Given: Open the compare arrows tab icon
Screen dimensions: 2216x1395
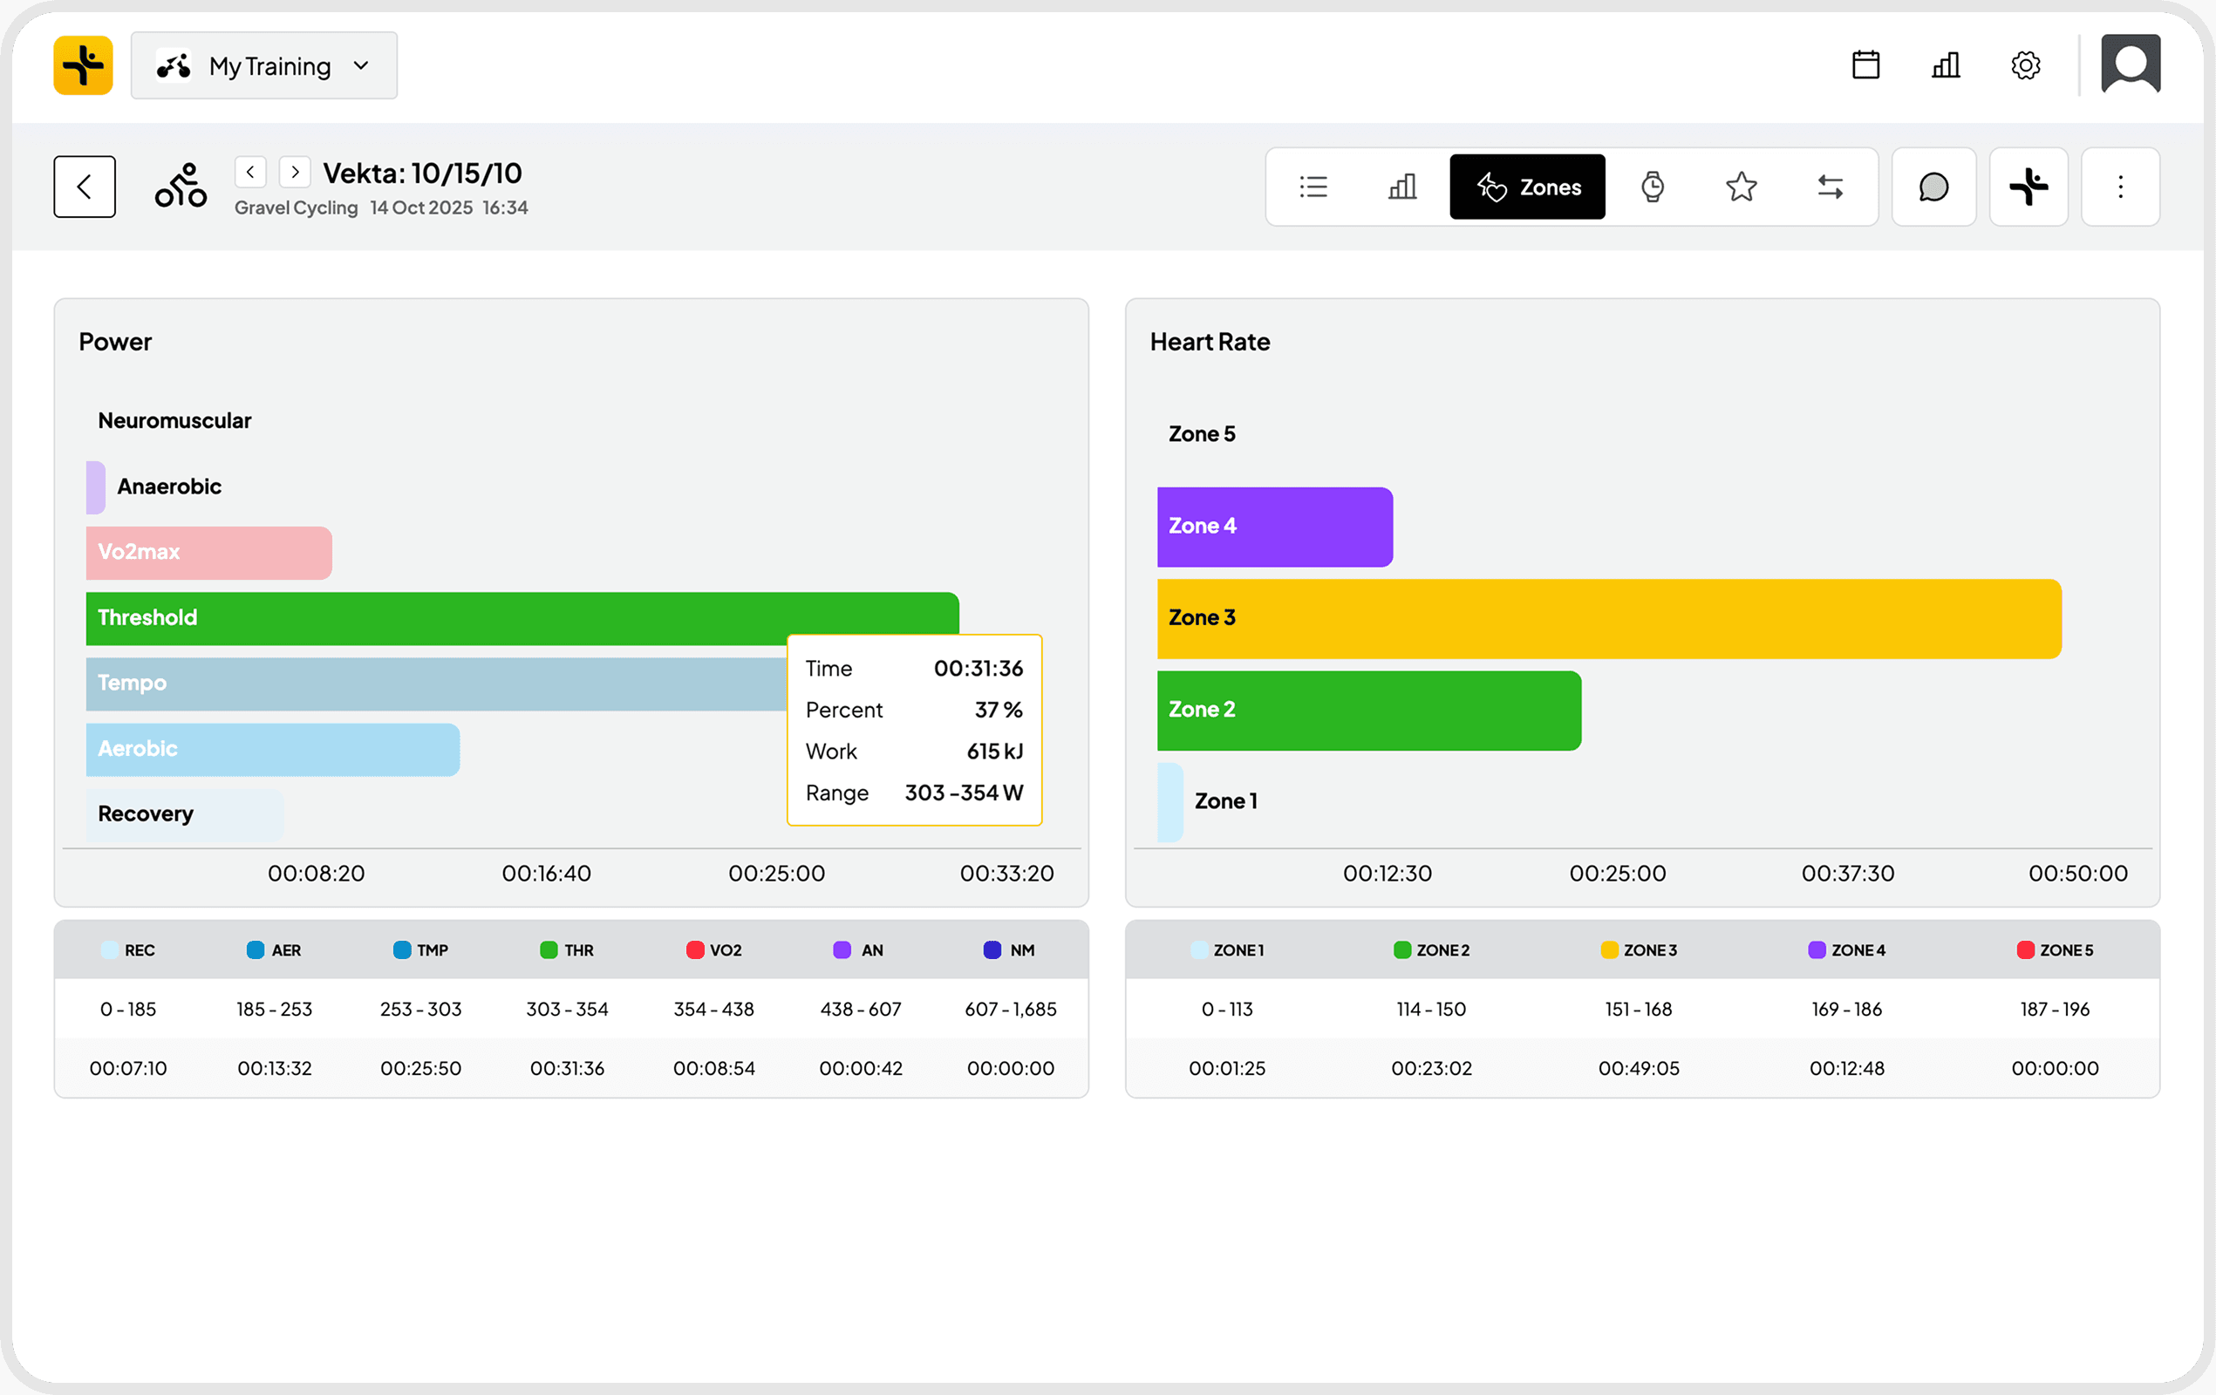Looking at the screenshot, I should pyautogui.click(x=1830, y=187).
